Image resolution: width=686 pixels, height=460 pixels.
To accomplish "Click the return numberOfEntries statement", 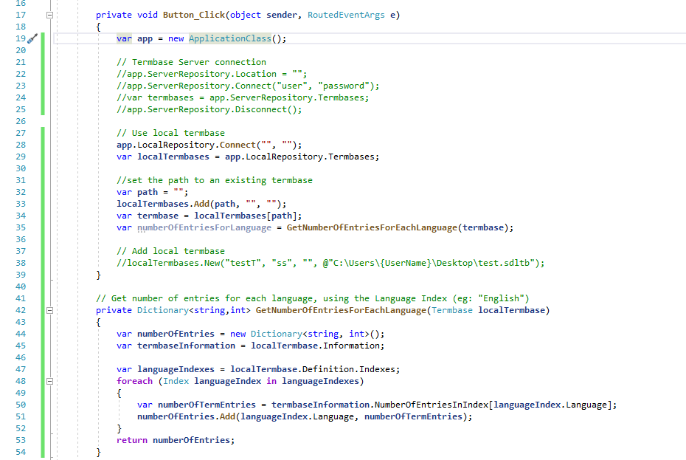I will (x=176, y=441).
